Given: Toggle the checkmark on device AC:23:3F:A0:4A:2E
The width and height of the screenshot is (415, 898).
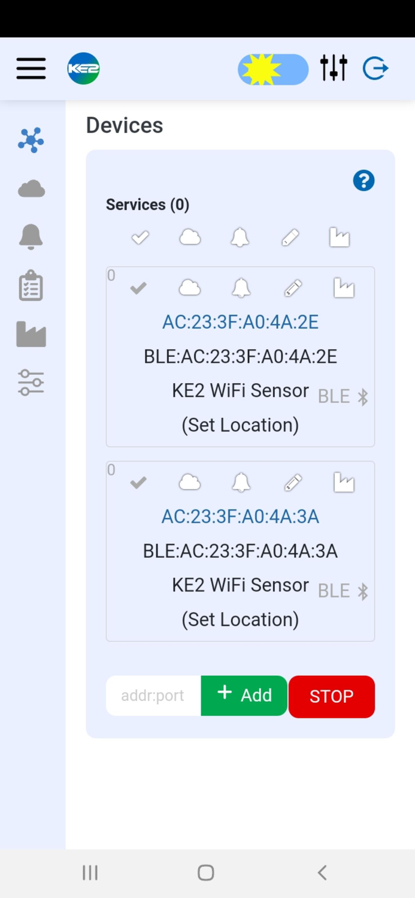Looking at the screenshot, I should click(x=138, y=288).
